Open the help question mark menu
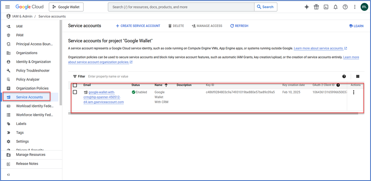This screenshot has height=181, width=371. pyautogui.click(x=345, y=7)
